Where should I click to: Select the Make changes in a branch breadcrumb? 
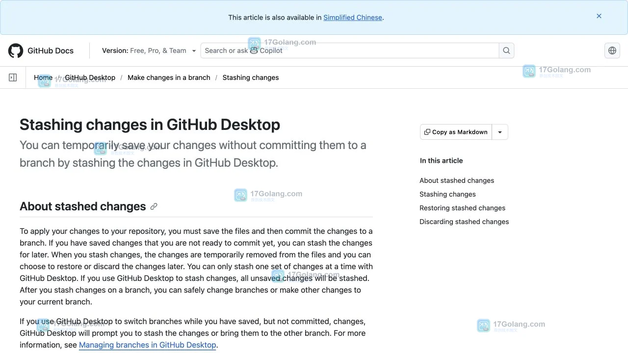[169, 77]
